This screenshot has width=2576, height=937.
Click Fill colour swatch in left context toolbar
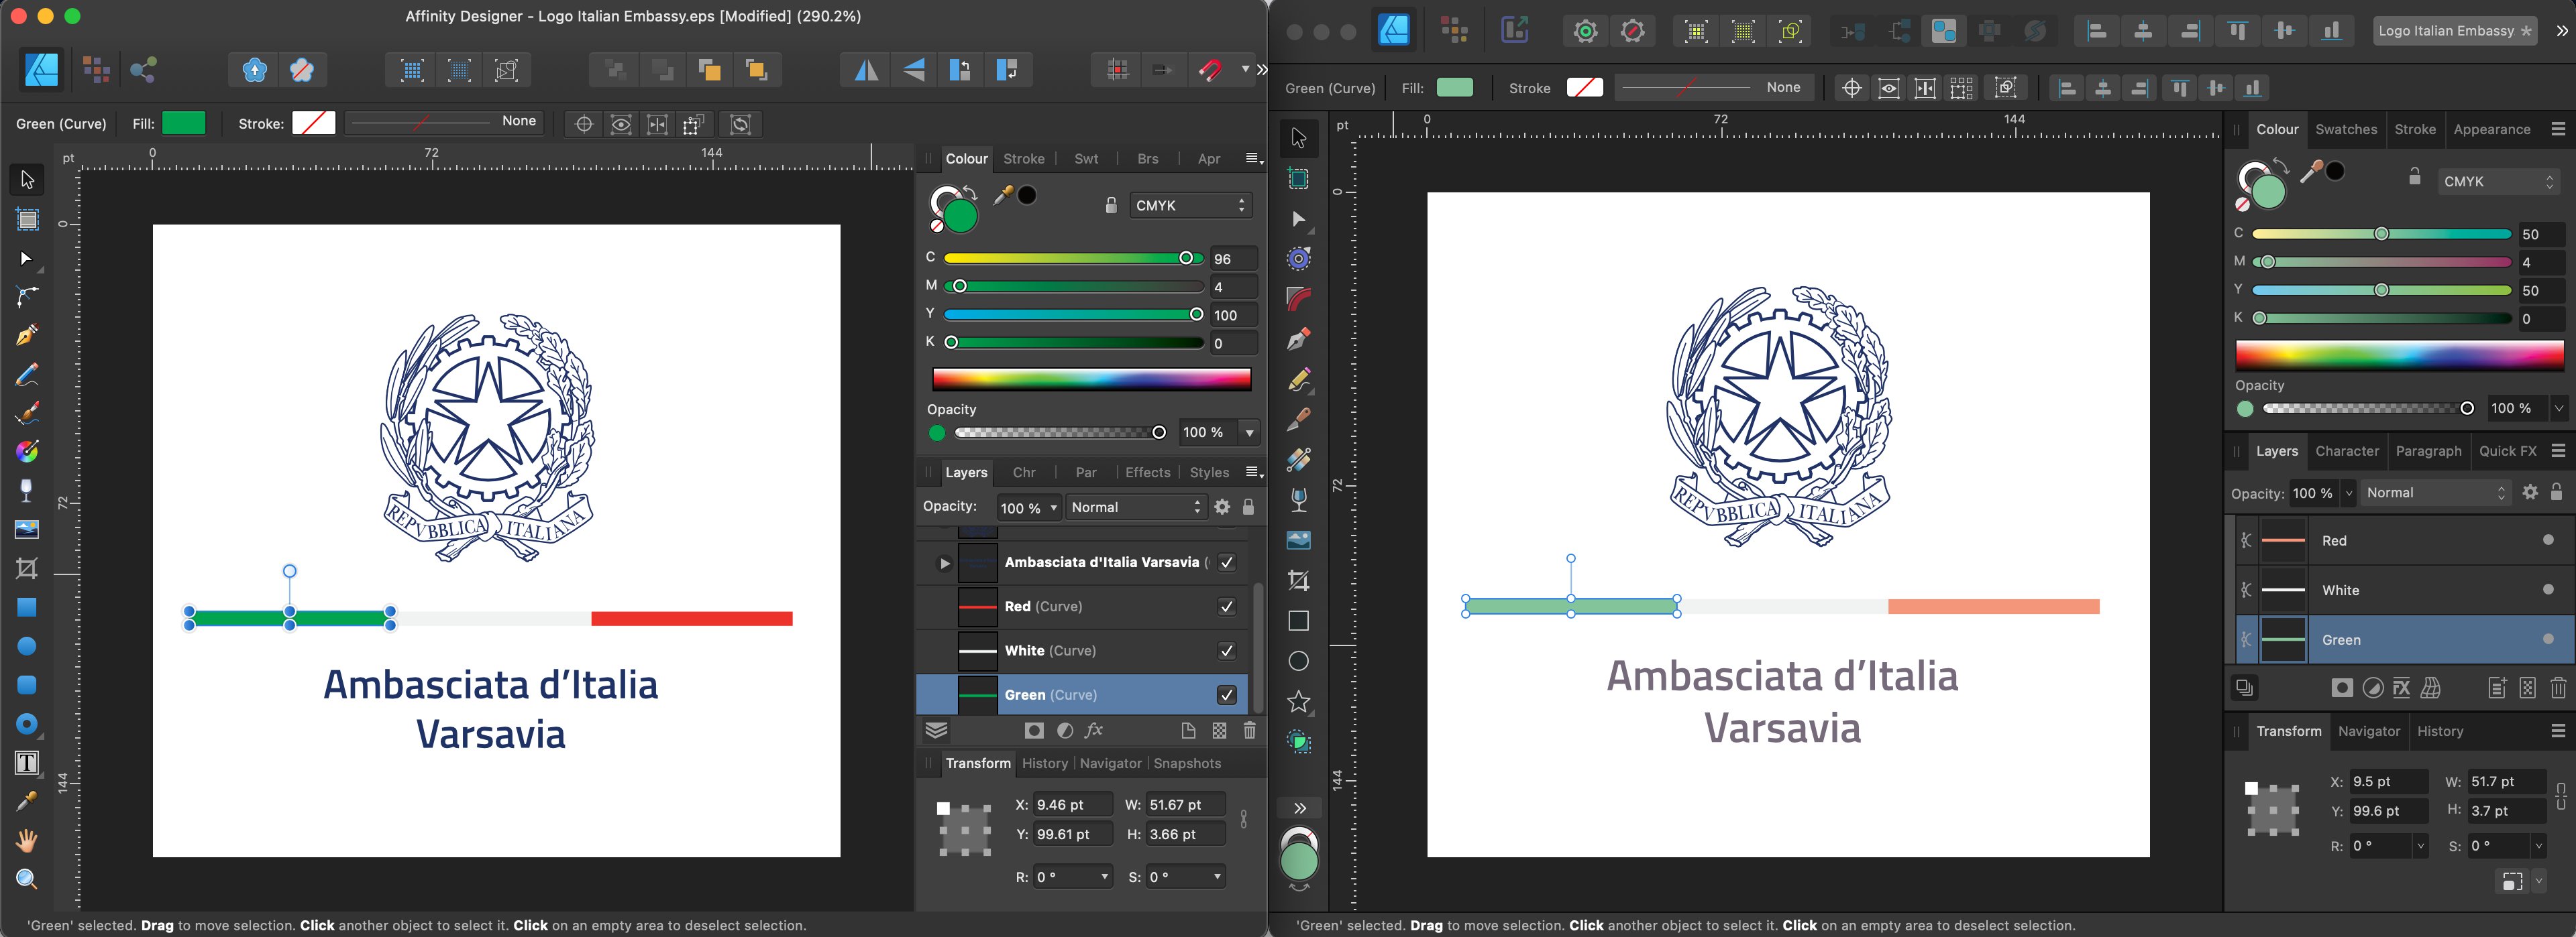pos(184,123)
